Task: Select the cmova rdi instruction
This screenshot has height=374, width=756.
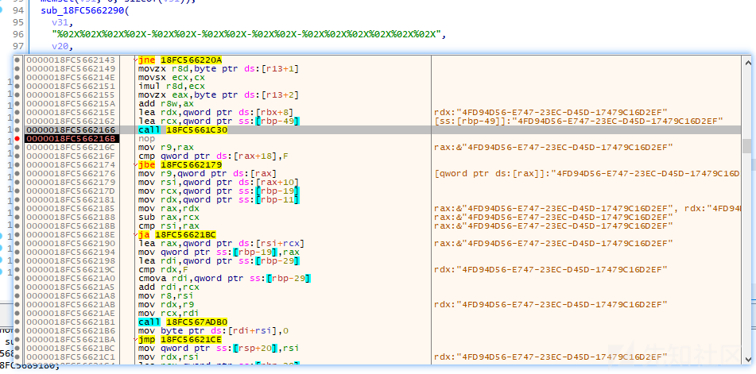Action: coord(224,278)
